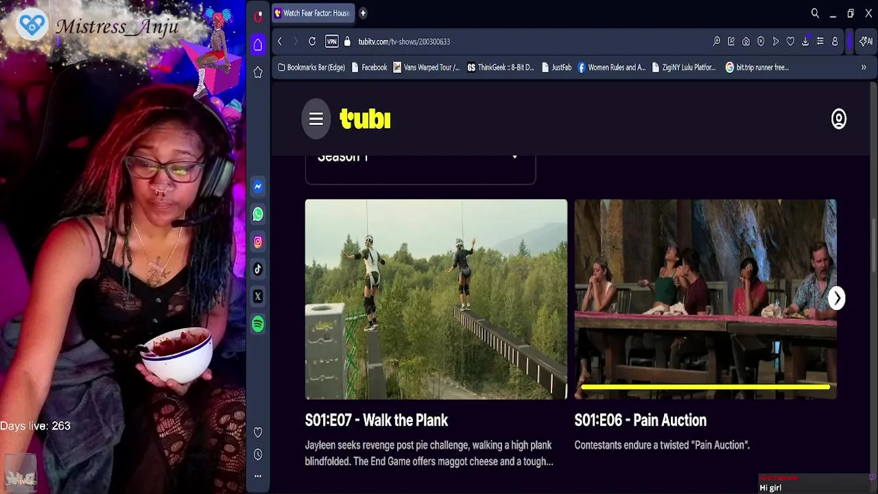The height and width of the screenshot is (494, 878).
Task: Click the Walk the Plank episode description text
Action: coord(429,454)
